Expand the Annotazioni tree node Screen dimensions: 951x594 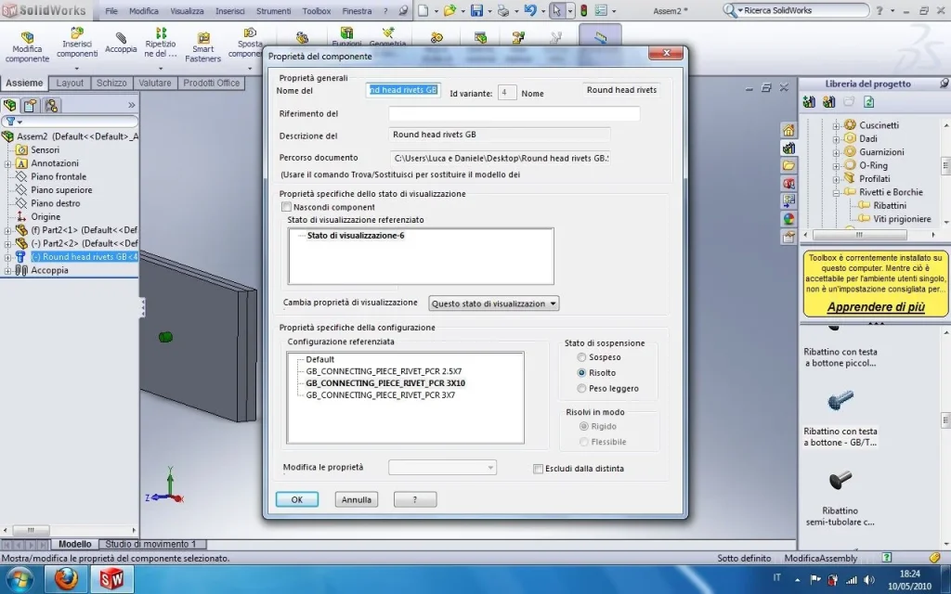(7, 163)
